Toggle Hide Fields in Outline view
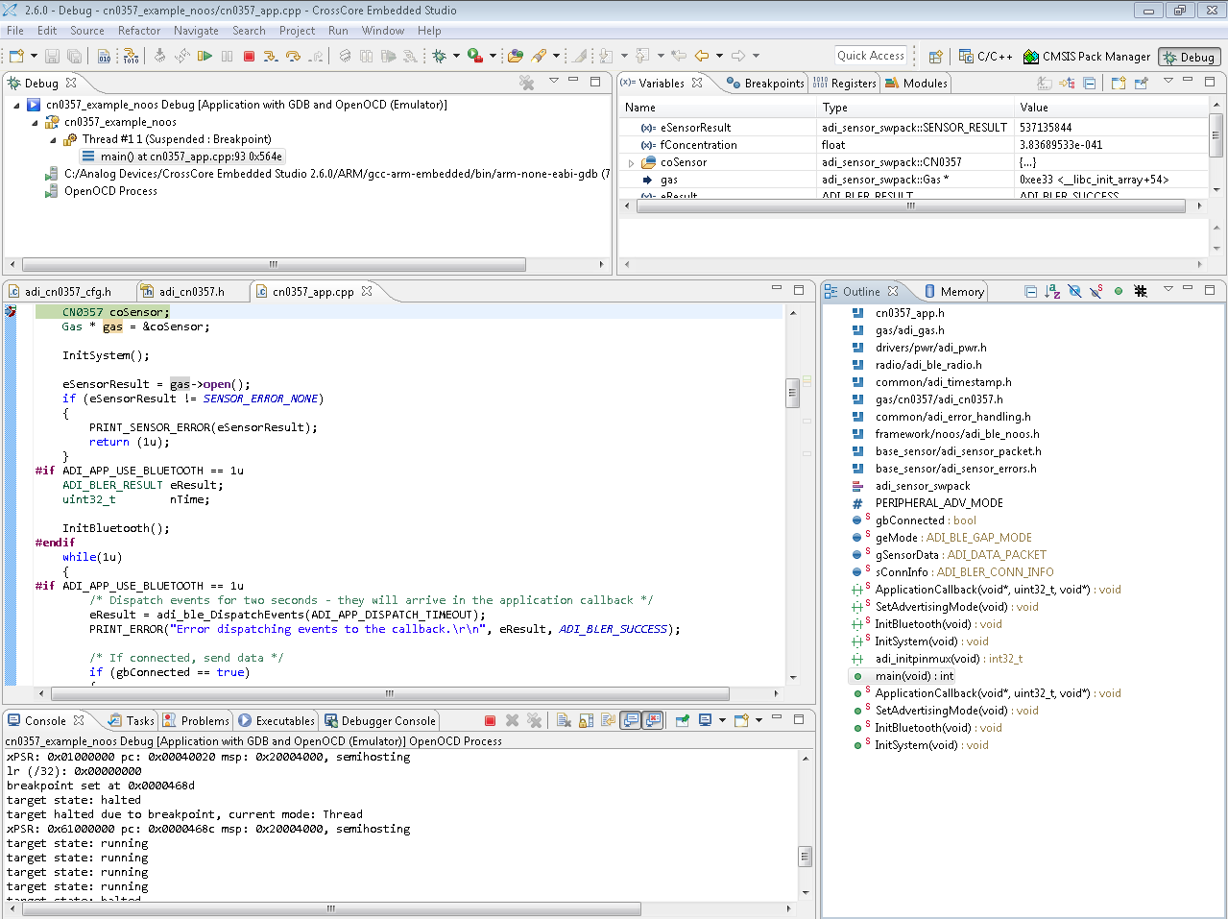The image size is (1228, 919). click(1074, 291)
